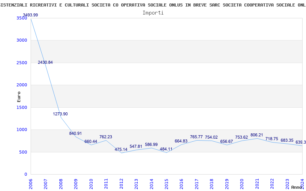The width and height of the screenshot is (306, 191).
Task: Select the 840.91 data label
Action: click(75, 133)
